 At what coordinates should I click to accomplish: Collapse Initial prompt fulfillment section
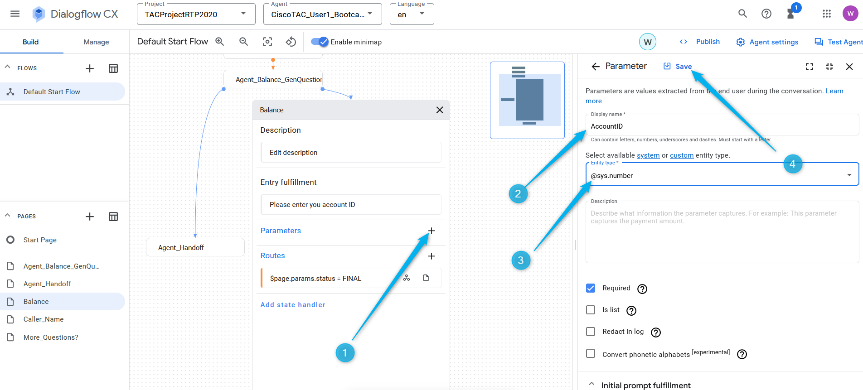tap(592, 384)
